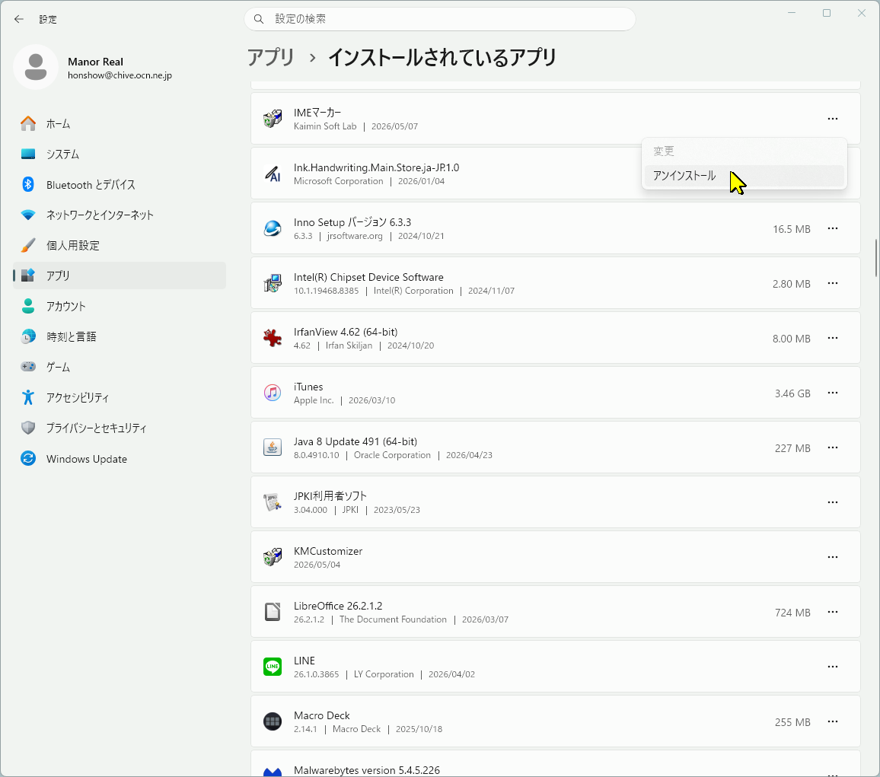The image size is (880, 777).
Task: Open プライバシーとセキュリティ settings
Action: (120, 428)
